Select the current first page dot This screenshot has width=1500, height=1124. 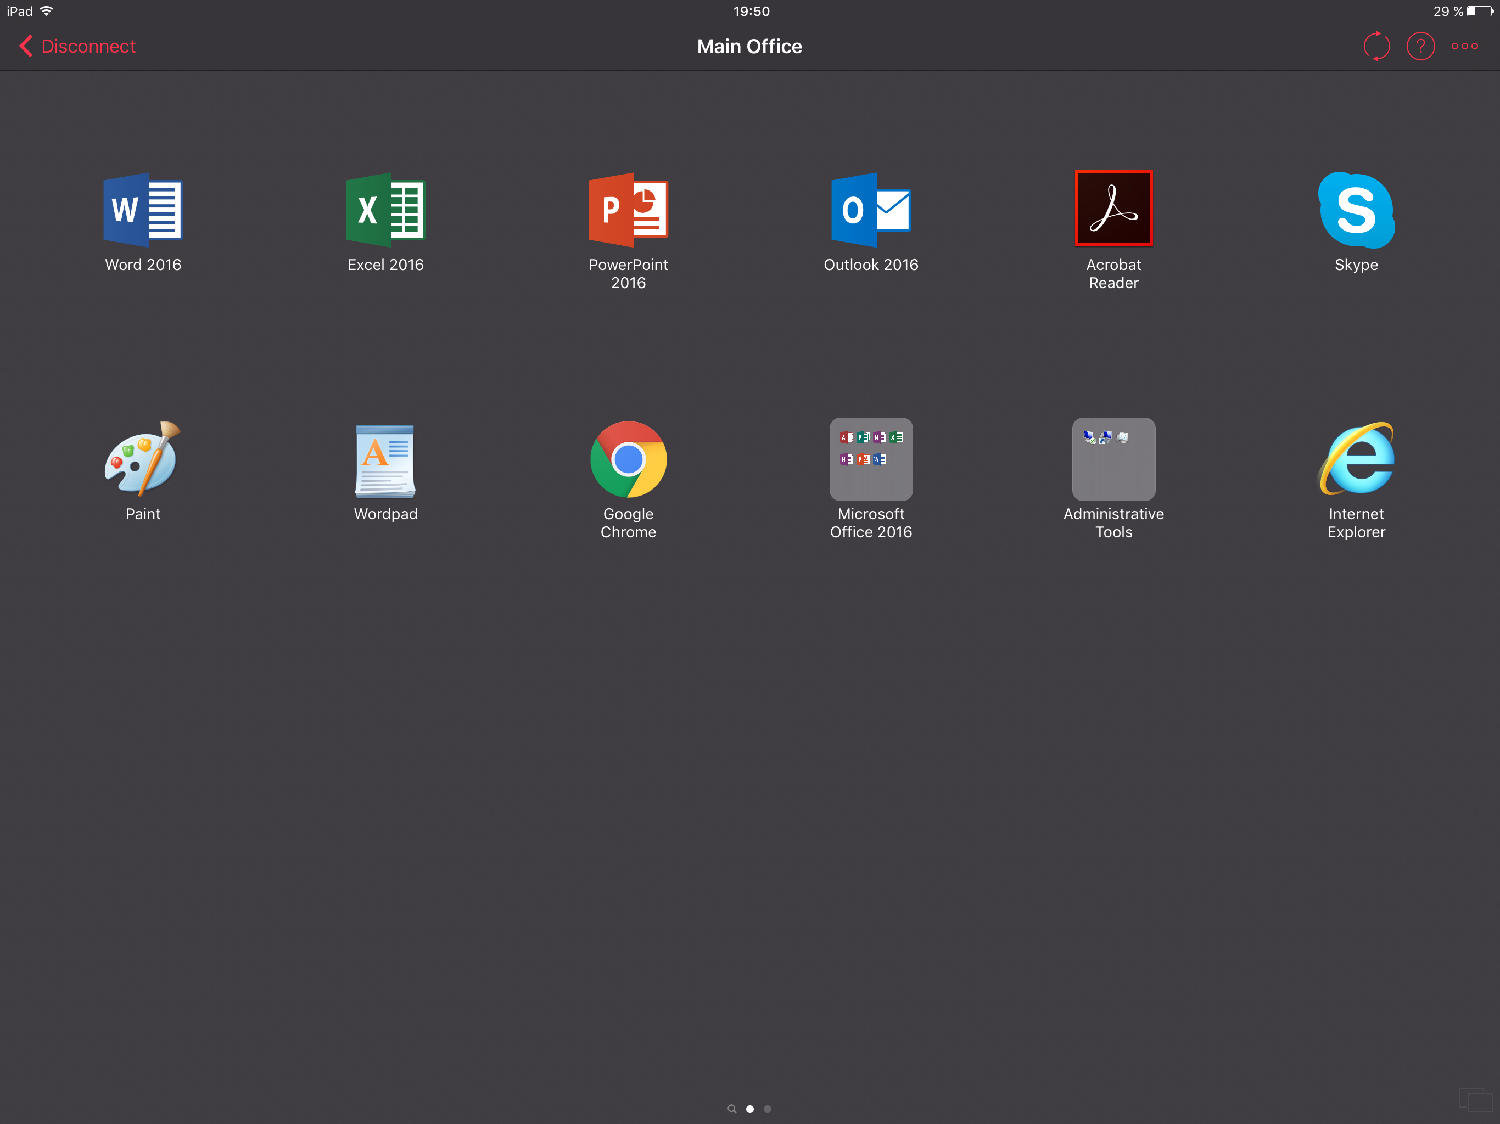750,1109
